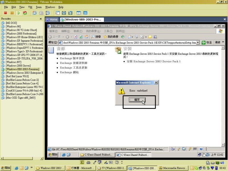Screen dimensions: 228x171
Task: Select [Windows 98] in the Favorites list
Action: click(13, 27)
